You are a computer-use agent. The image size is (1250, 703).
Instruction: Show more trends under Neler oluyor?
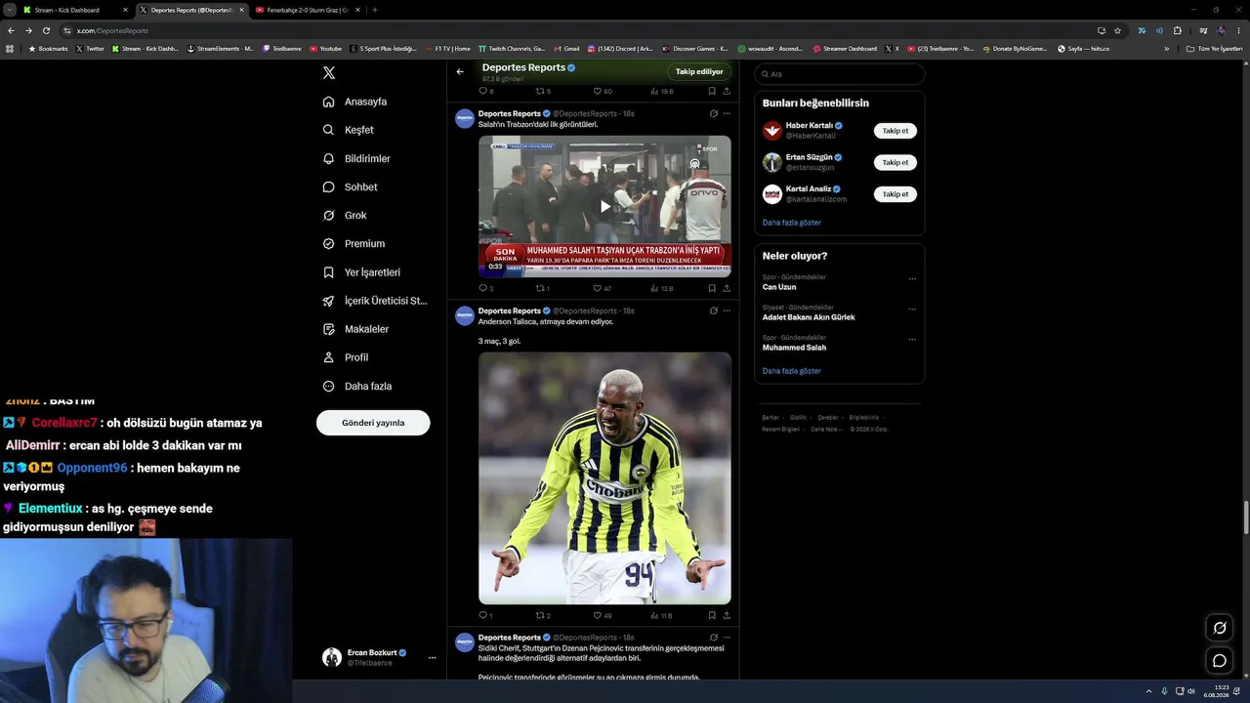coord(791,371)
